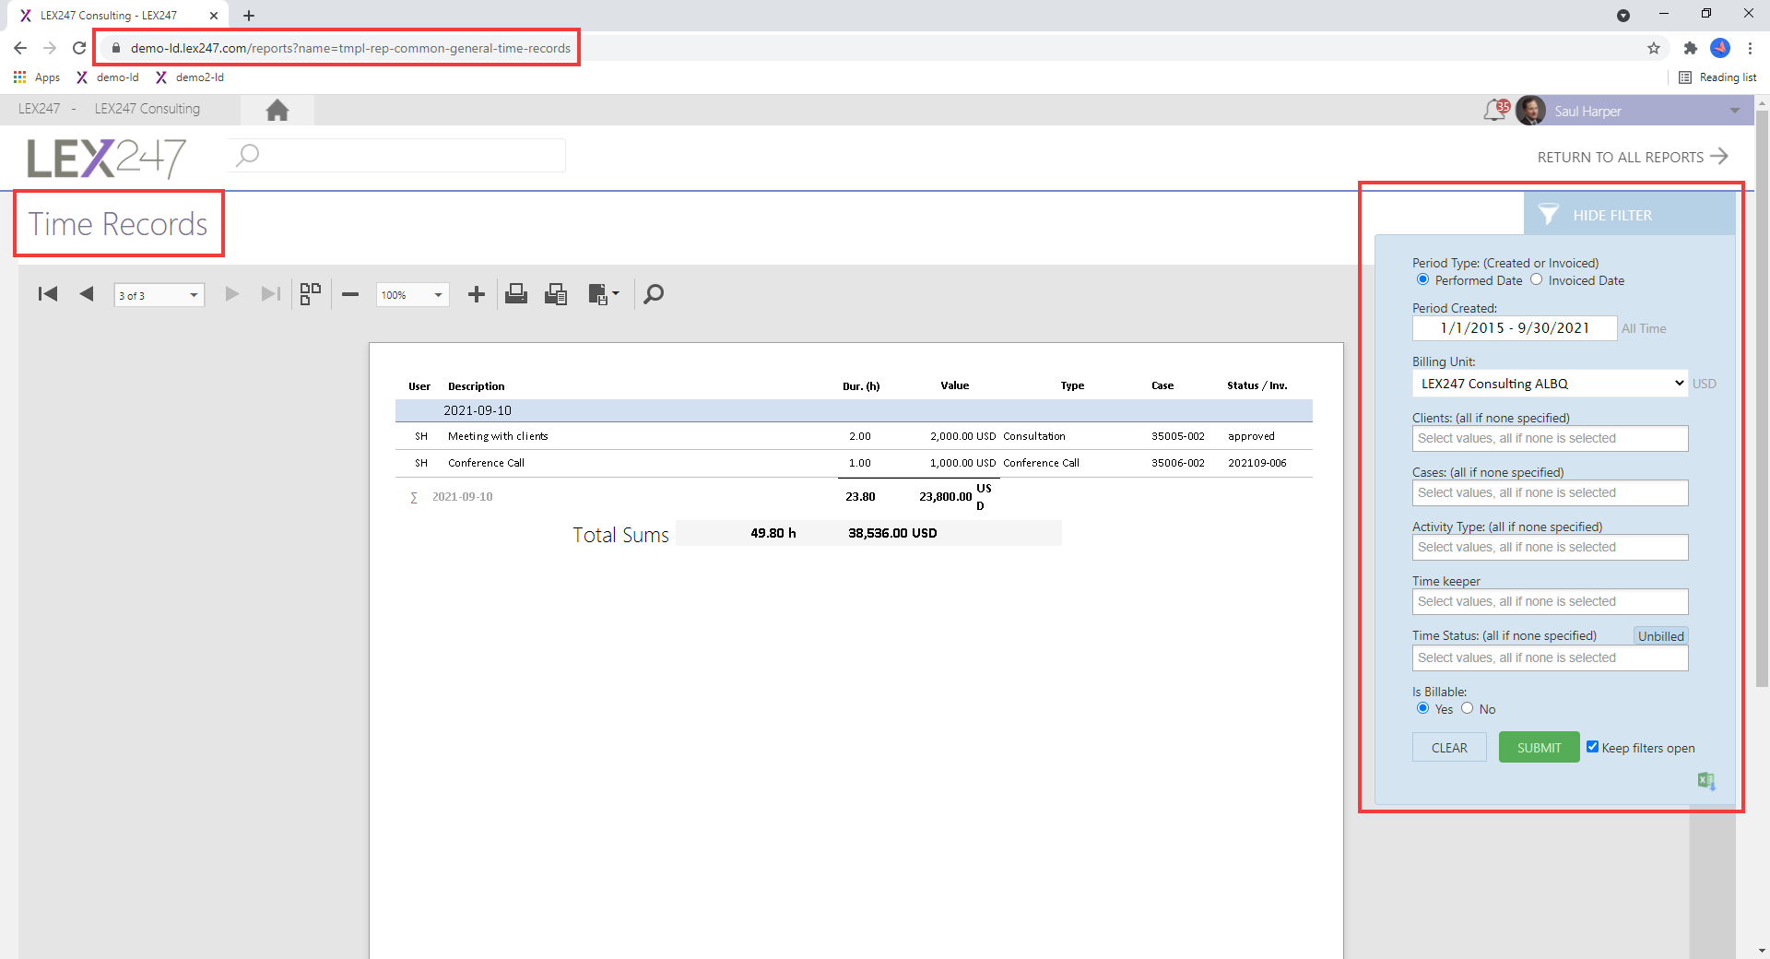
Task: Select Invoiced Date radio
Action: (x=1536, y=279)
